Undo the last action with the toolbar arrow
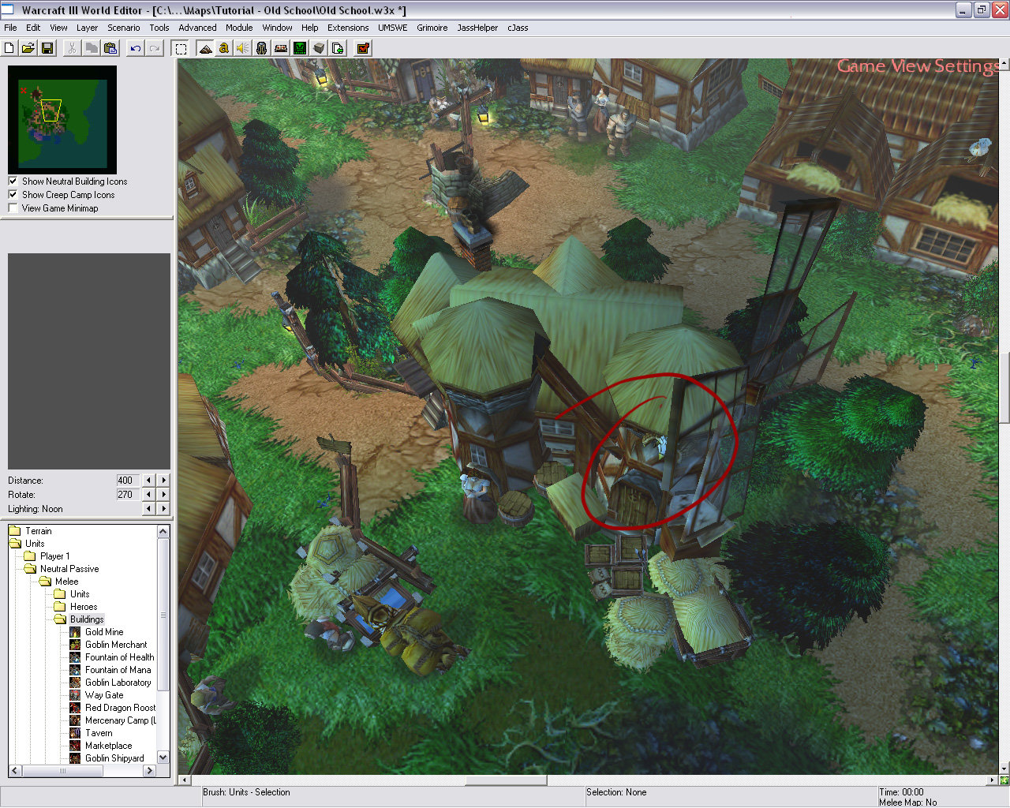 136,48
